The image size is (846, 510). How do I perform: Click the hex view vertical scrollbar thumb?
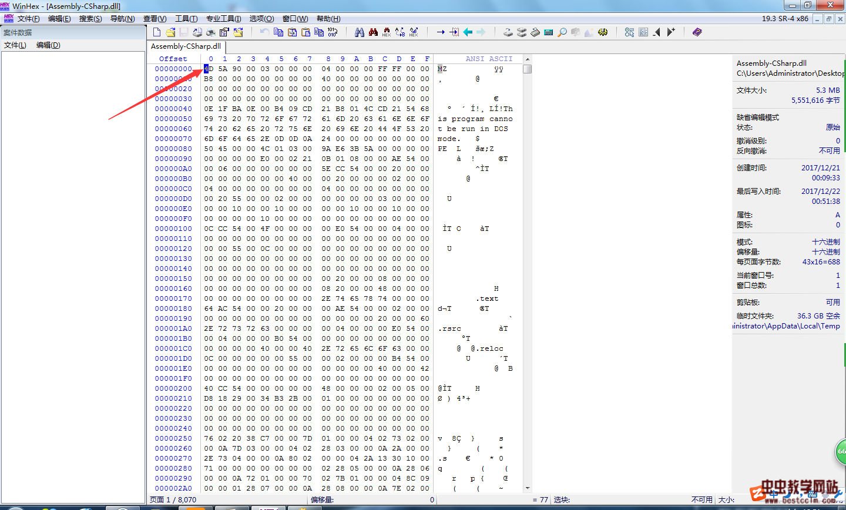[527, 69]
